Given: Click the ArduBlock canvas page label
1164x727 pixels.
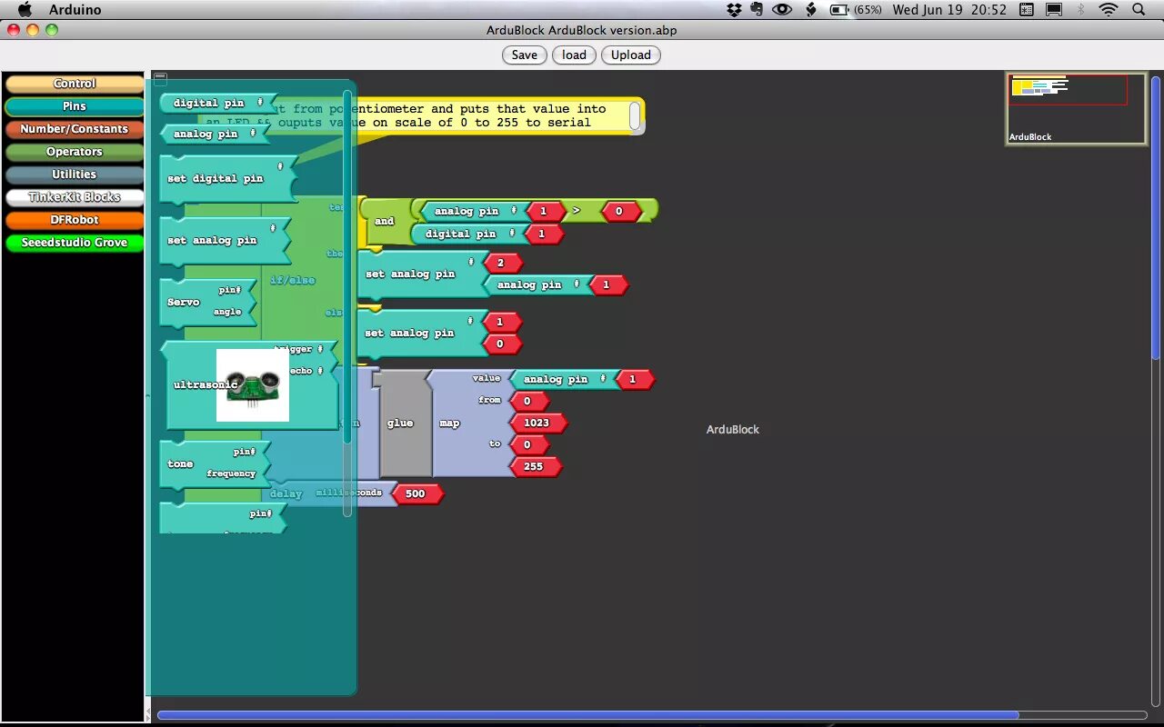Looking at the screenshot, I should 733,429.
